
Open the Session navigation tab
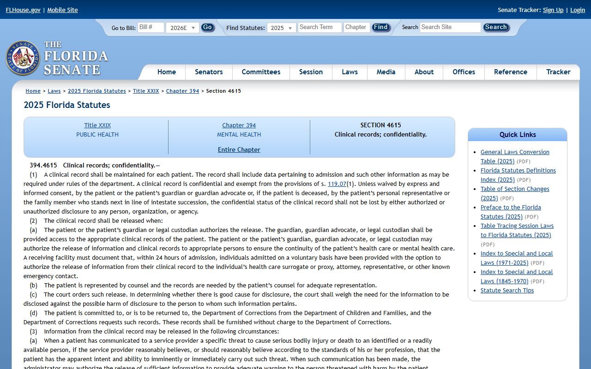311,72
